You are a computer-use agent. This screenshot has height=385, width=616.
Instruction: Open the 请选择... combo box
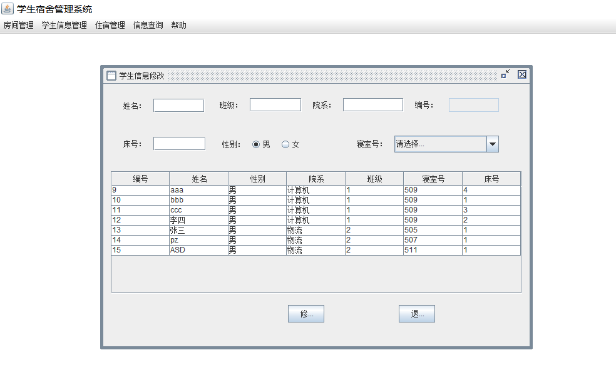pyautogui.click(x=440, y=144)
